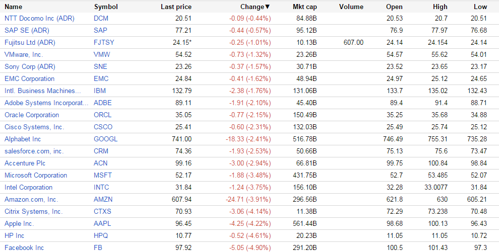This screenshot has width=499, height=252.
Task: Click the IBM ticker symbol
Action: (100, 91)
